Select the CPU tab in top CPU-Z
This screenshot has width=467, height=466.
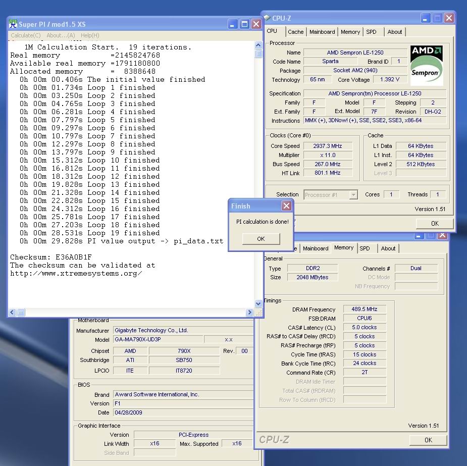272,31
